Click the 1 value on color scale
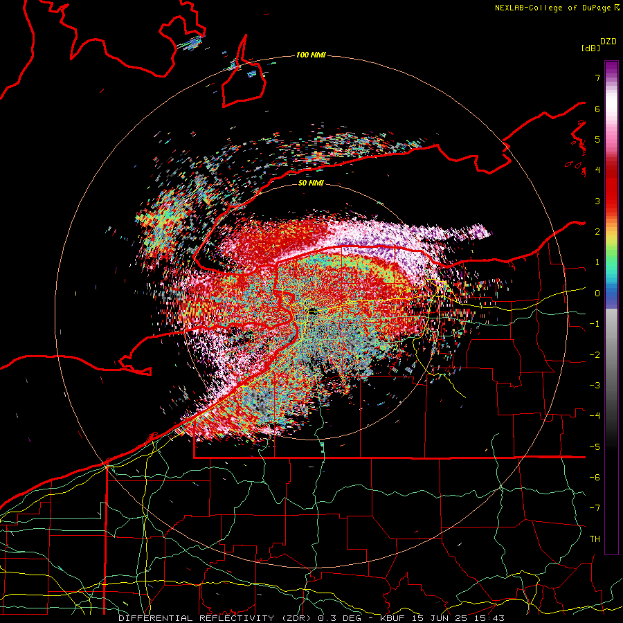Viewport: 623px width, 623px height. (x=597, y=262)
